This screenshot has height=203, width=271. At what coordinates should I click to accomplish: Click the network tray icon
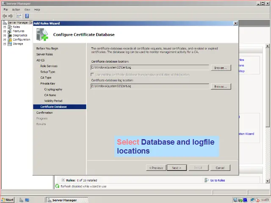click(x=252, y=200)
